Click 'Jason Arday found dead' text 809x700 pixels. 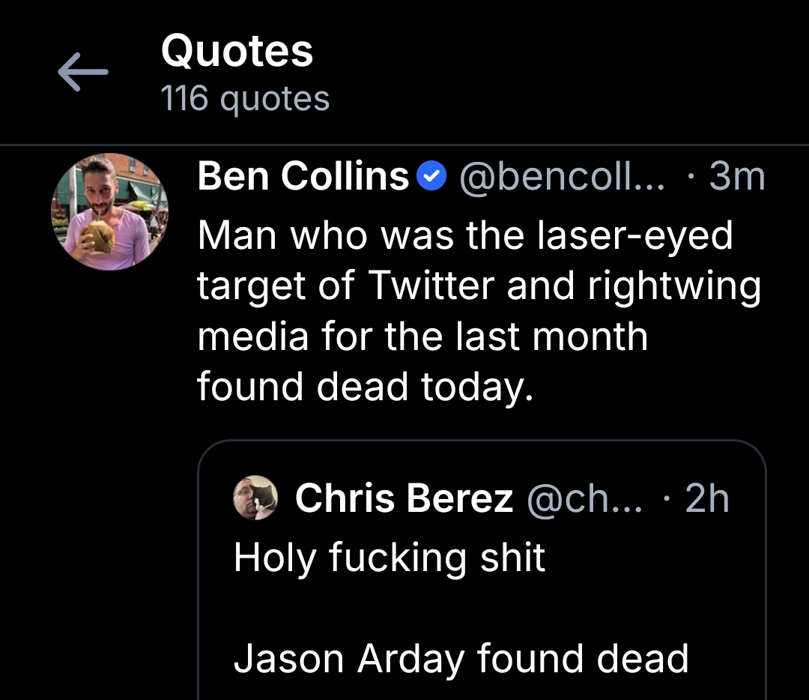click(x=461, y=659)
